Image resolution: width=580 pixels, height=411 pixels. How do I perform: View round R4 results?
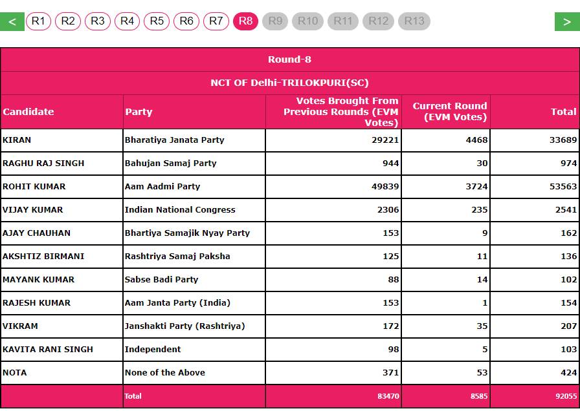pyautogui.click(x=127, y=21)
